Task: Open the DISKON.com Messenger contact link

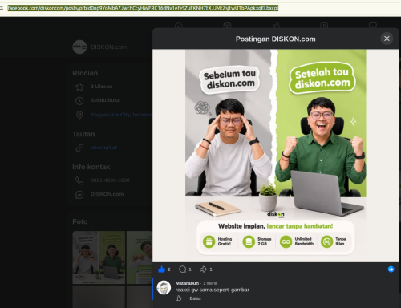Action: pos(107,194)
